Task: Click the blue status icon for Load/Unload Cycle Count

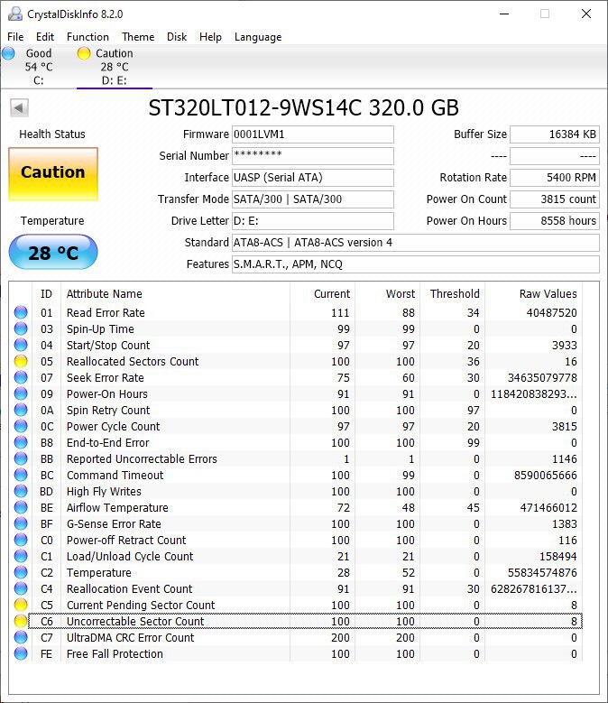Action: click(x=21, y=556)
